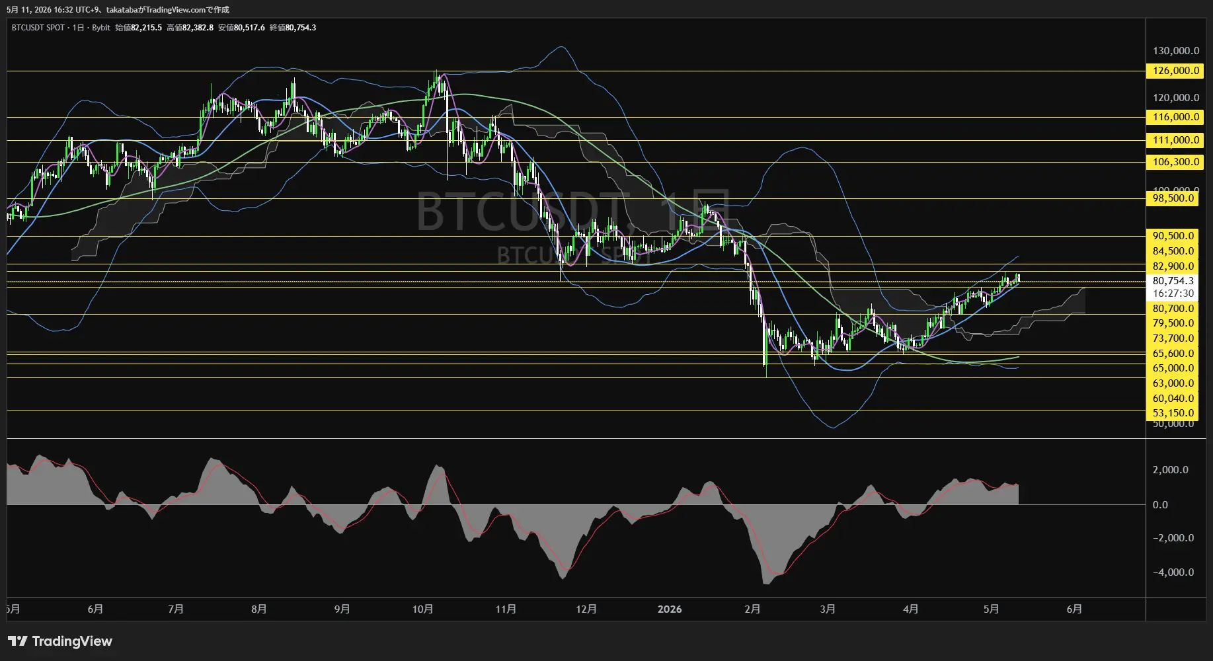Click the −4,000.0 indicator axis tick
Screen dimensions: 1213x661
click(1173, 572)
